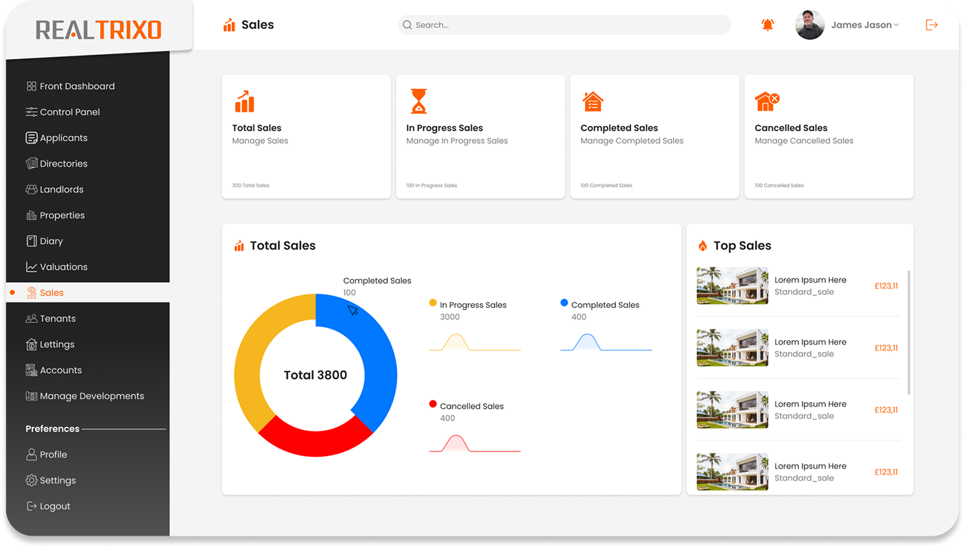This screenshot has width=965, height=548.
Task: Click the Total Sales card growth chart icon
Action: pyautogui.click(x=245, y=102)
